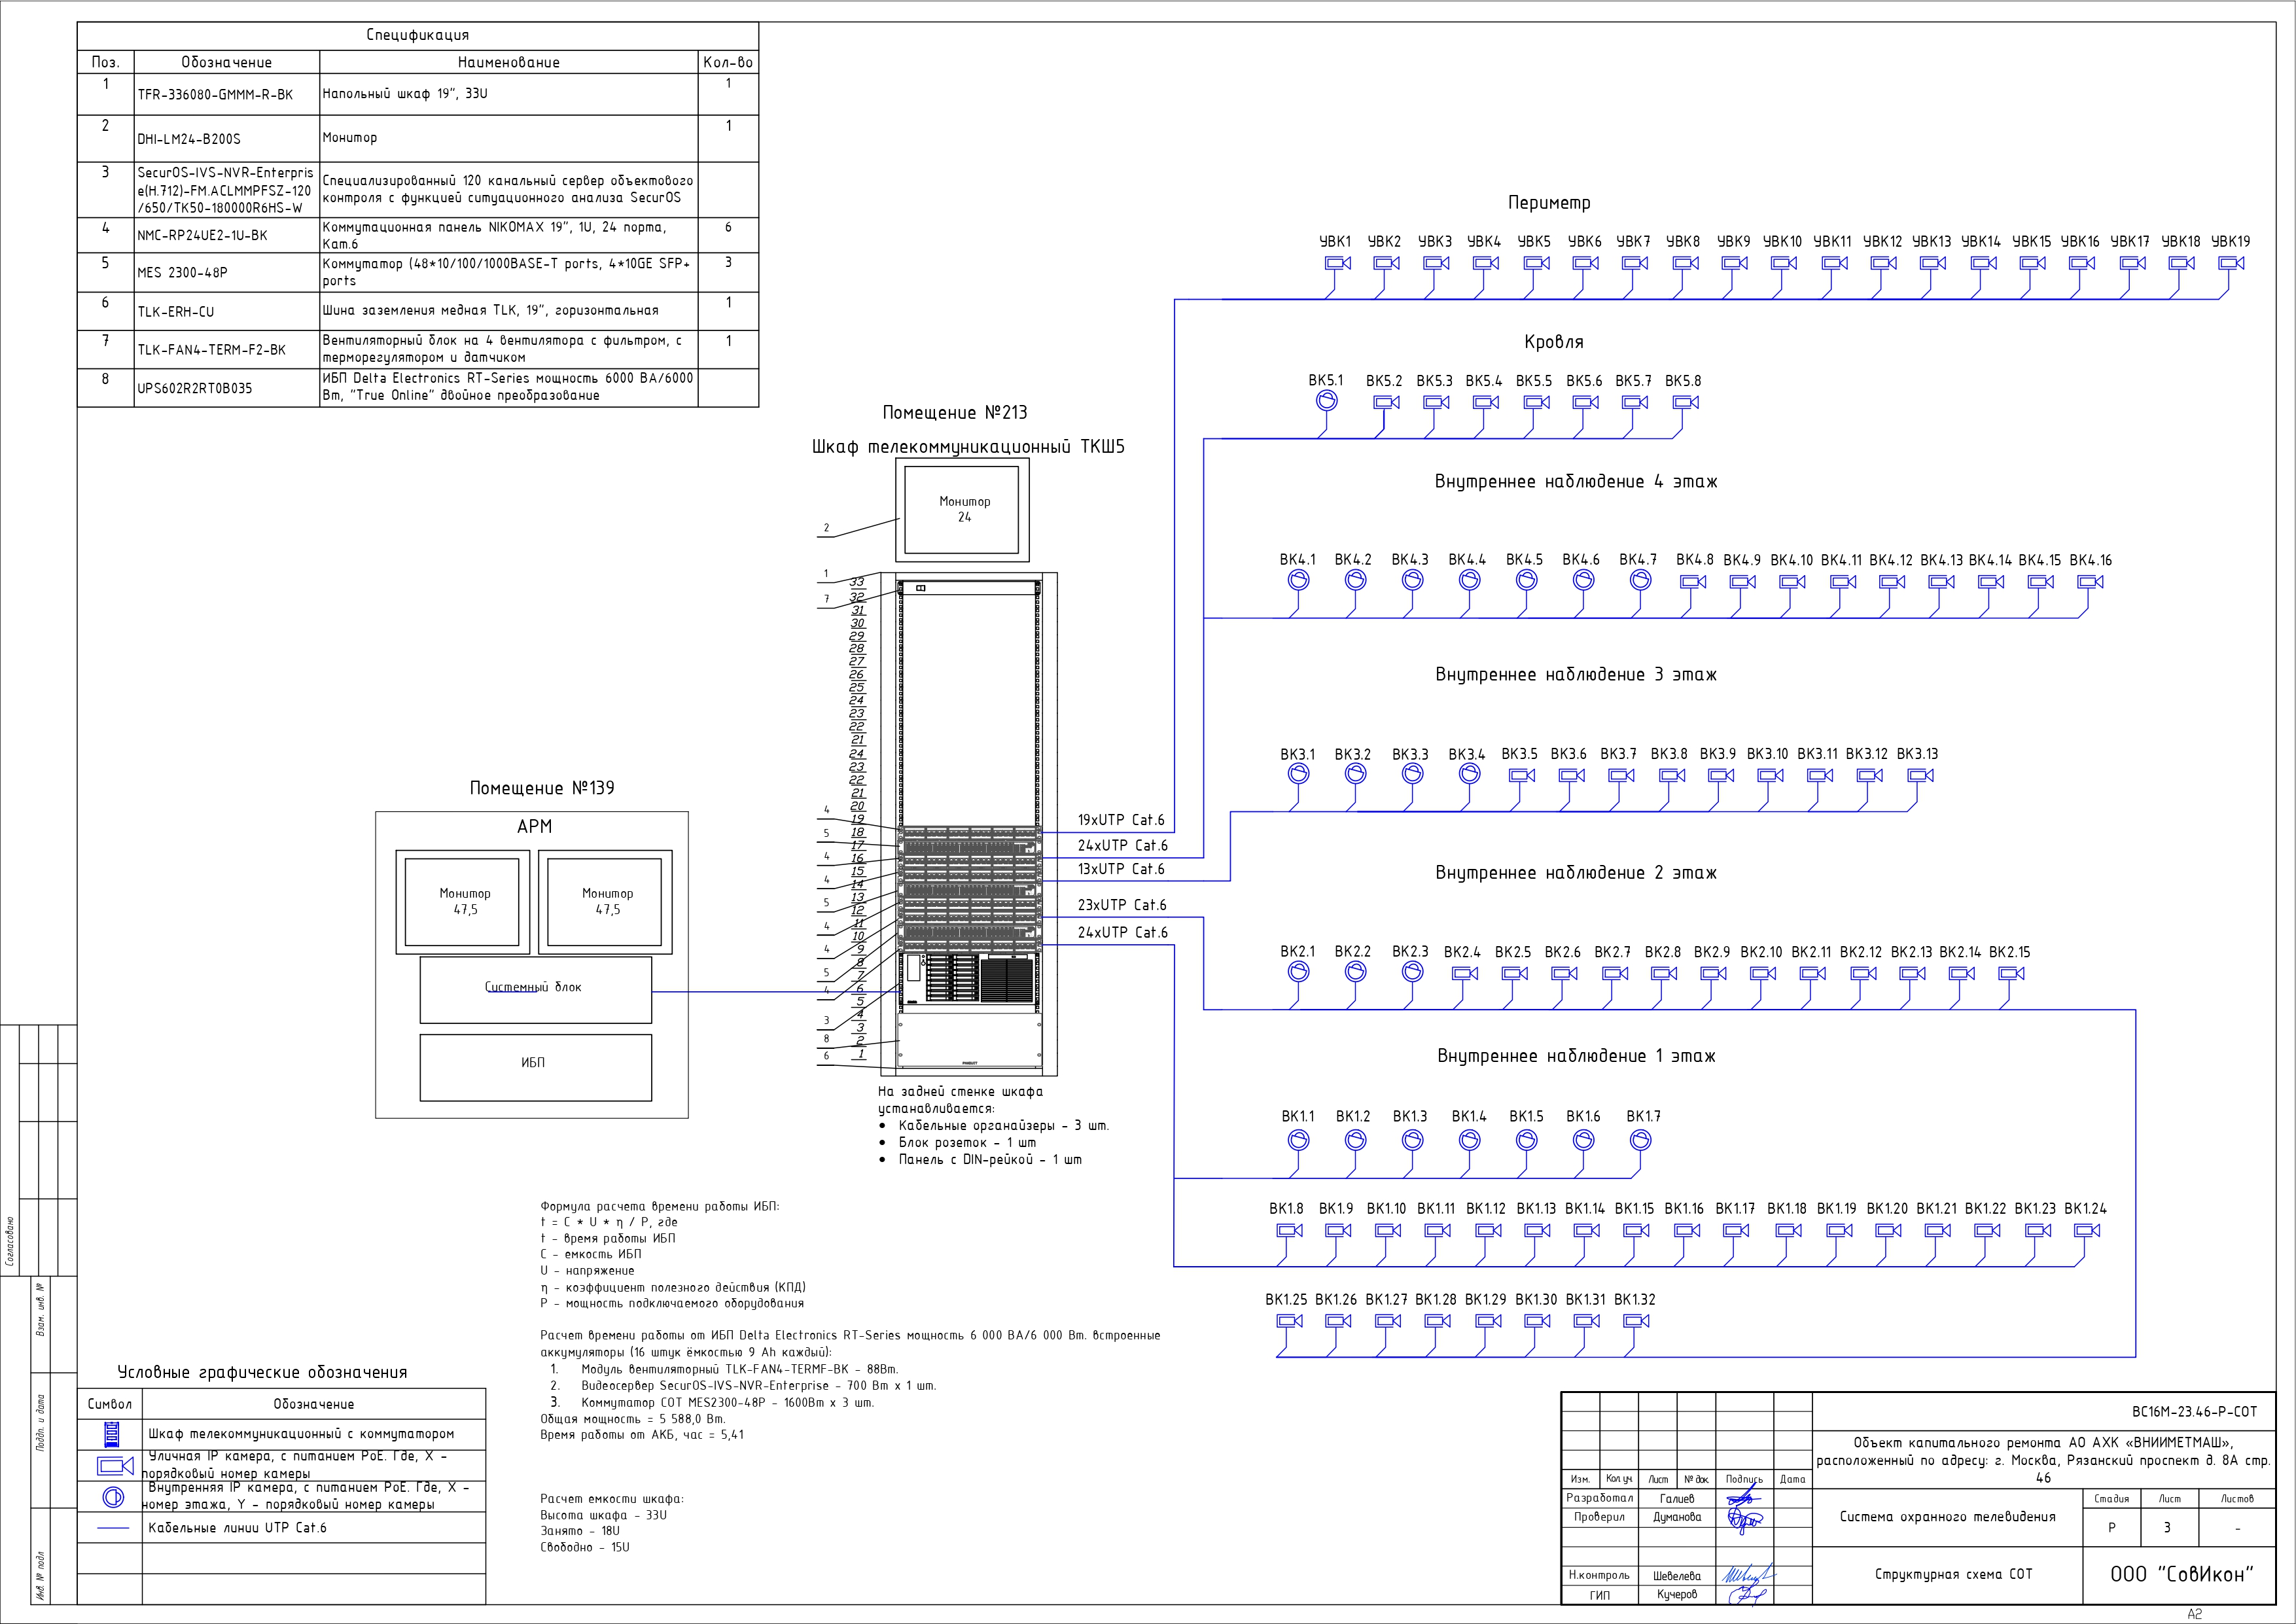Image resolution: width=2296 pixels, height=1624 pixels.
Task: Select the camera symbol under ВК3.13
Action: pyautogui.click(x=1920, y=775)
